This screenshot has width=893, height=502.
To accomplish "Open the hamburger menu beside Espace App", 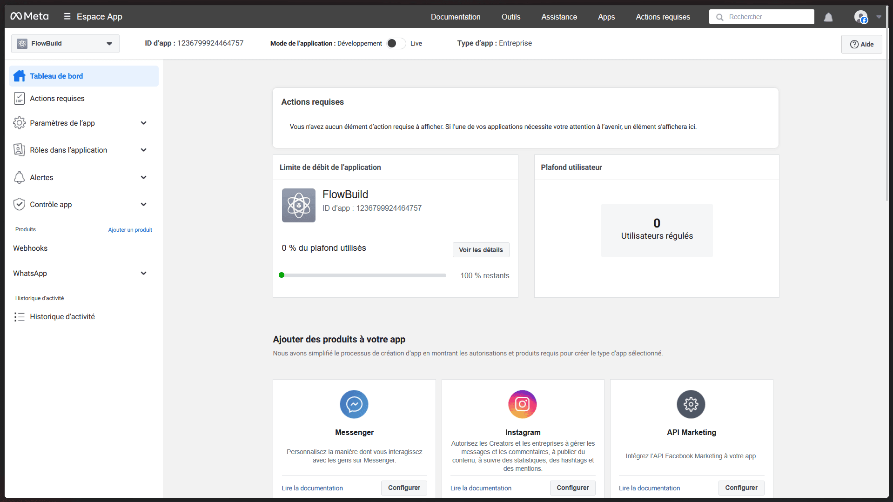I will [x=67, y=16].
